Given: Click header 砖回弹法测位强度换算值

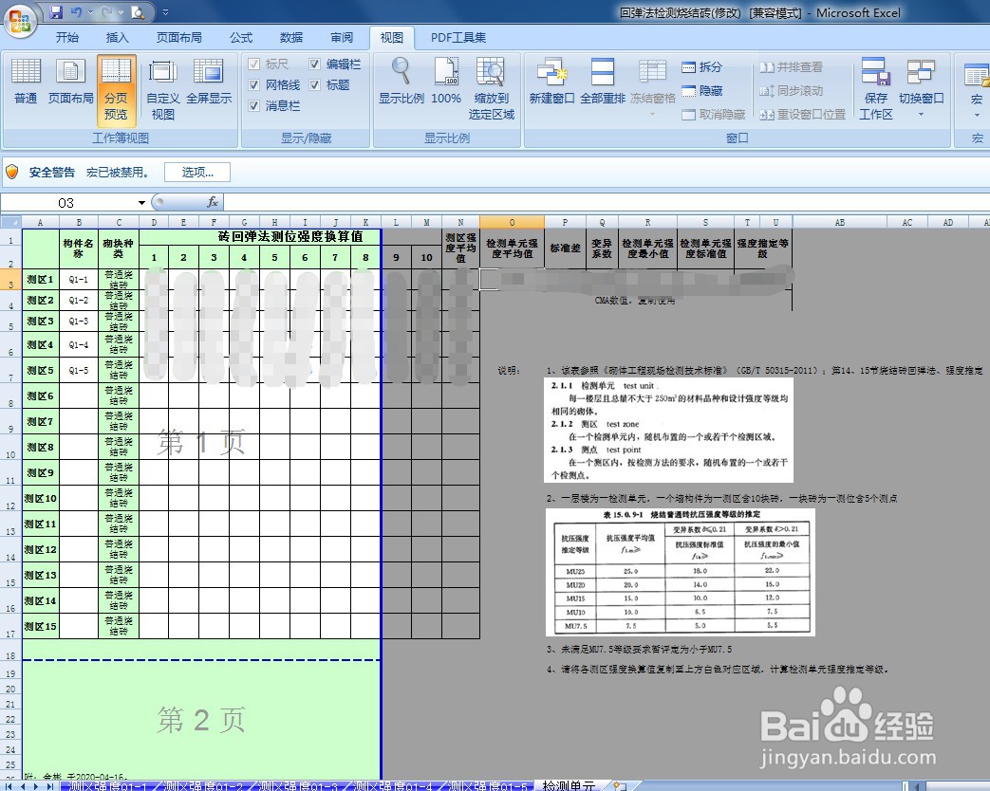Looking at the screenshot, I should click(290, 236).
